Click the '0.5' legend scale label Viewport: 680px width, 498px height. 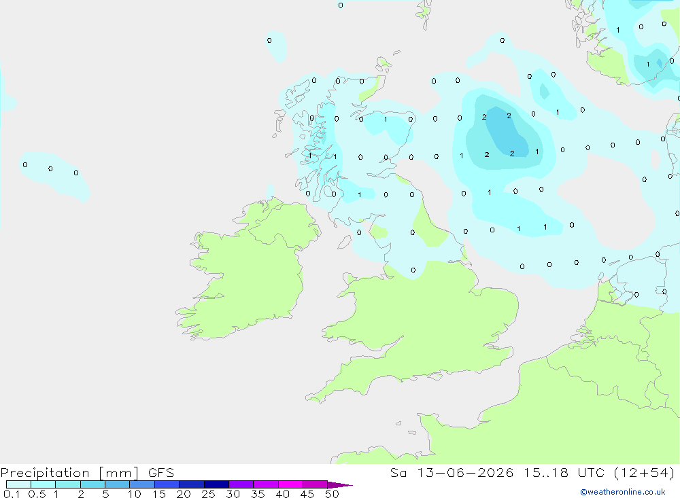[37, 494]
